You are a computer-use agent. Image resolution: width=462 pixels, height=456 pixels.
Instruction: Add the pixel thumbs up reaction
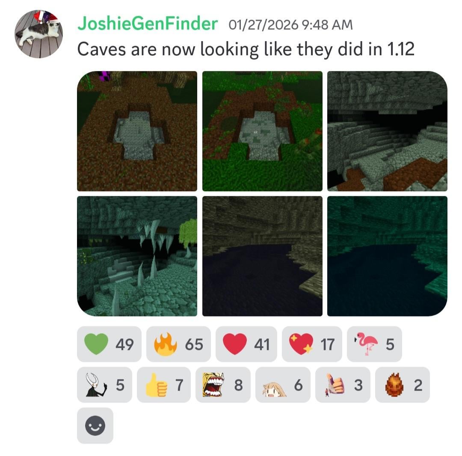click(343, 385)
